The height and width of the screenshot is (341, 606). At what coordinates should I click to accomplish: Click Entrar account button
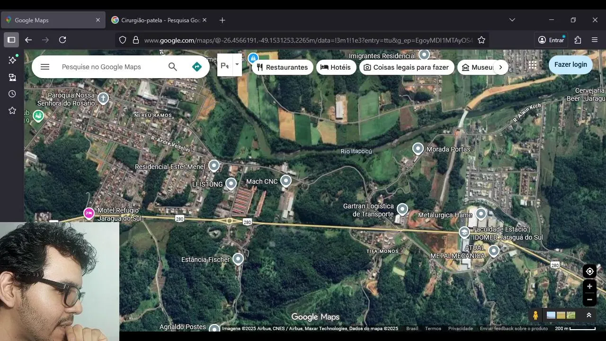(x=551, y=40)
